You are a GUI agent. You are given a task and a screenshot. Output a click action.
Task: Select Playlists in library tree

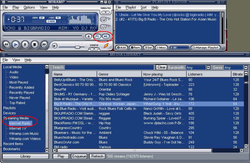pyautogui.click(x=9, y=108)
